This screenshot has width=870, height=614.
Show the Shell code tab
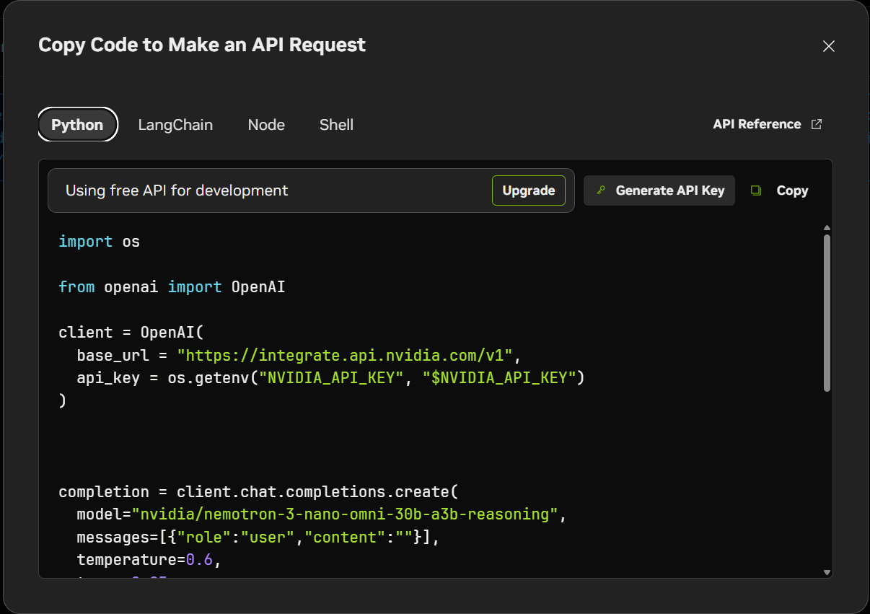point(336,125)
